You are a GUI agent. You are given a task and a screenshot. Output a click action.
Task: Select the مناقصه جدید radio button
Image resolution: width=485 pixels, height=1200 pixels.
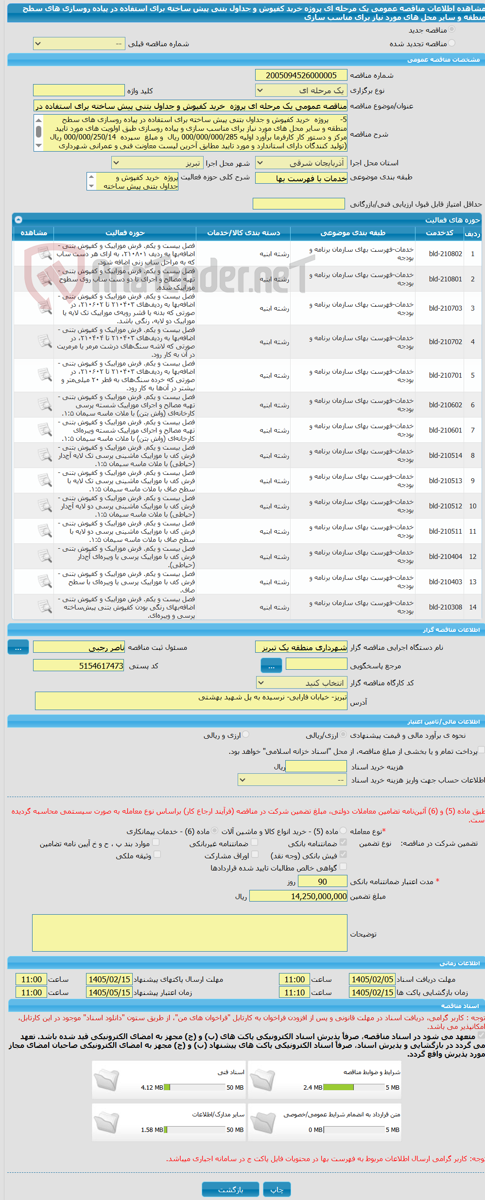coord(452,30)
